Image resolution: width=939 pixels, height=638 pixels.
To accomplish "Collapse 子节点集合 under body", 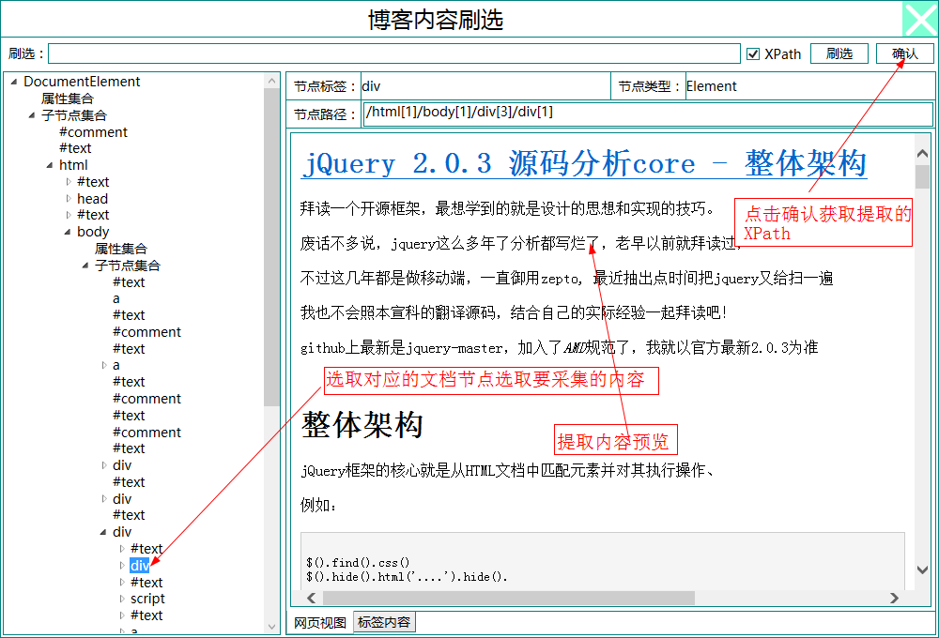I will (85, 266).
